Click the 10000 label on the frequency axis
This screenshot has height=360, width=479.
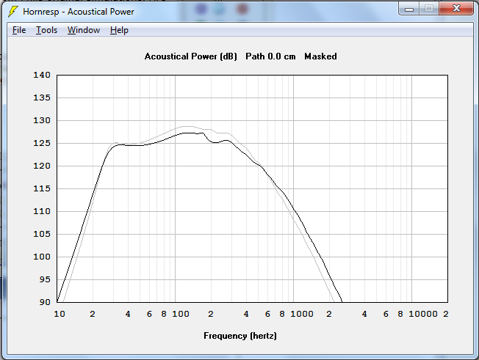[x=423, y=314]
